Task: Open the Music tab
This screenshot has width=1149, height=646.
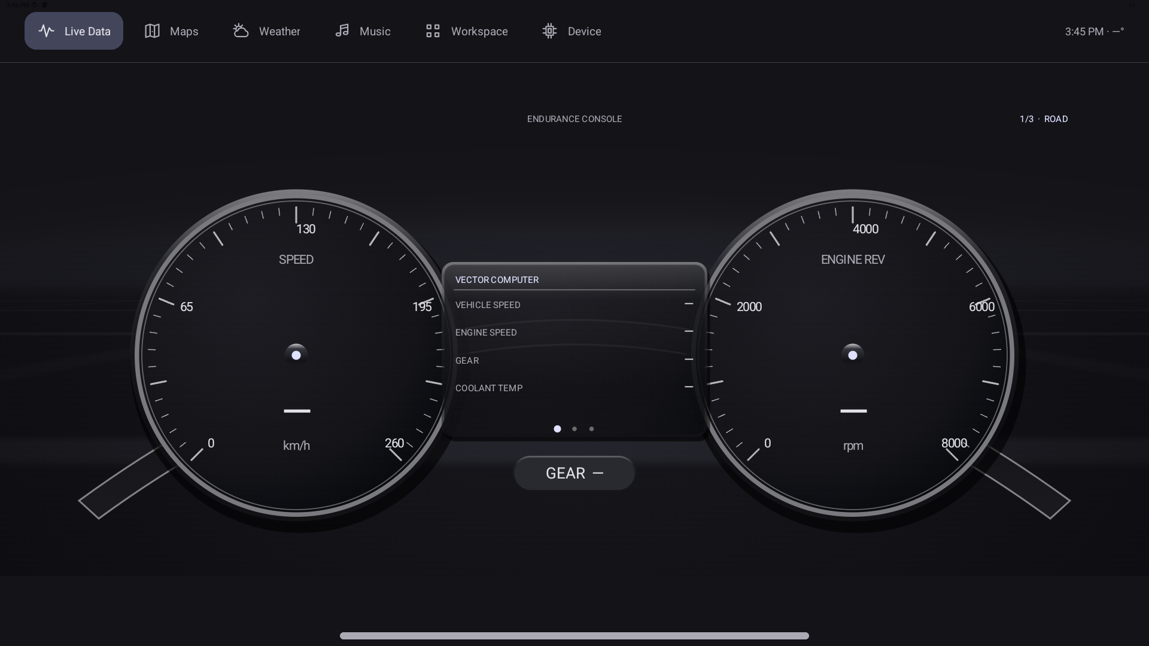Action: click(363, 31)
